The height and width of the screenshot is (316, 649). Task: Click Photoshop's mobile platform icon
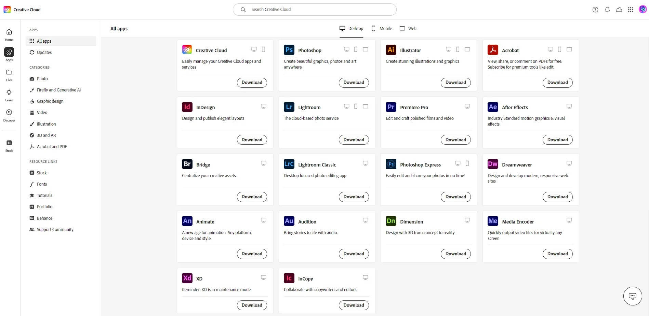(x=356, y=49)
